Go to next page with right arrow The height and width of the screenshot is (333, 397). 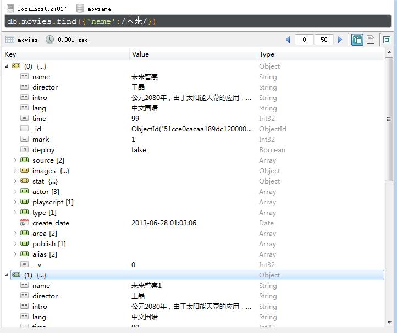[x=340, y=40]
